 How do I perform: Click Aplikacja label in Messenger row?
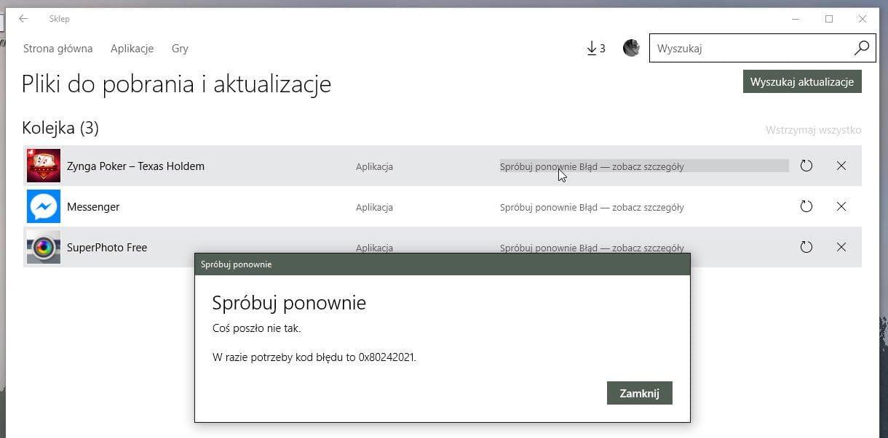tap(374, 207)
